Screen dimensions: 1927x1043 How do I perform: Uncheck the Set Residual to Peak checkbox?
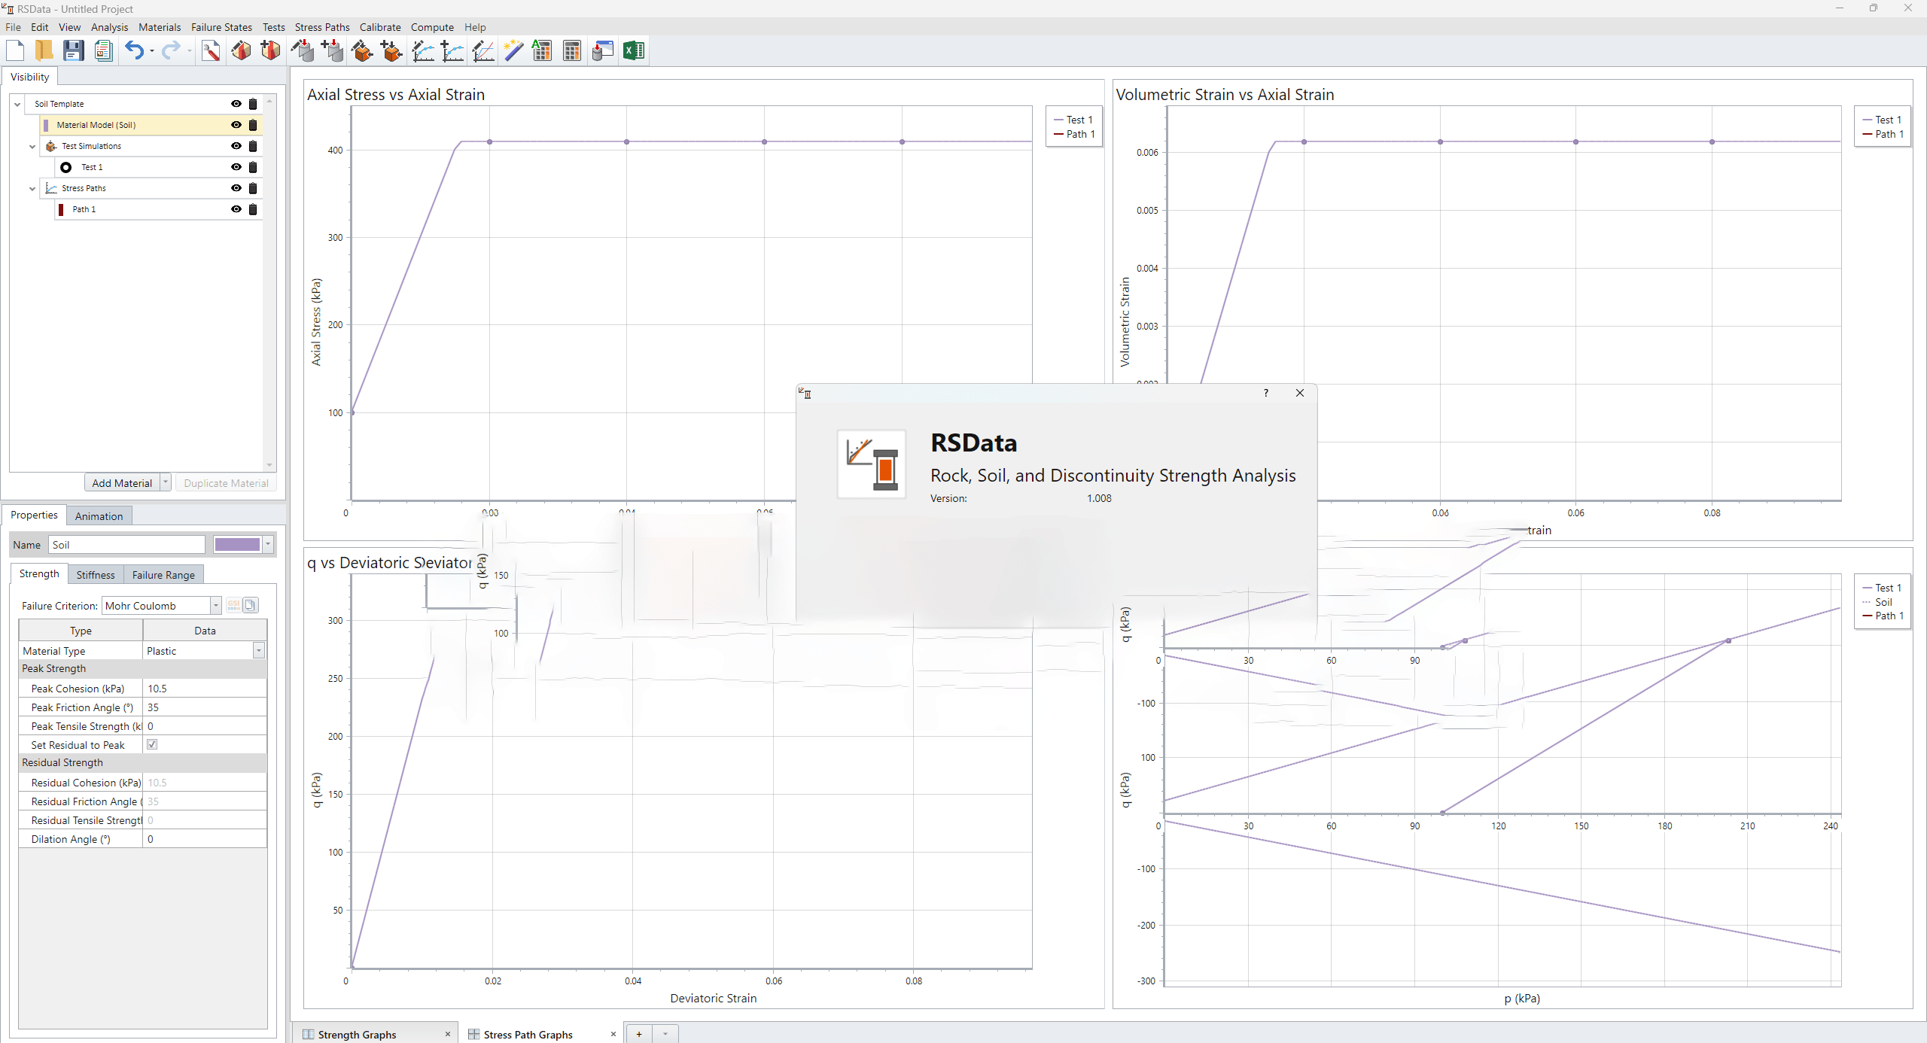tap(152, 744)
